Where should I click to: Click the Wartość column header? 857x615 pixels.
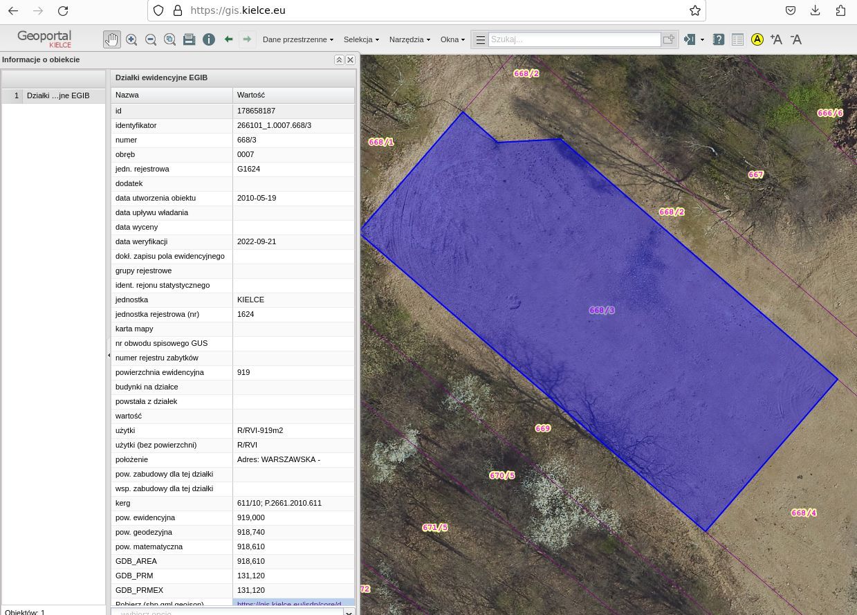293,95
